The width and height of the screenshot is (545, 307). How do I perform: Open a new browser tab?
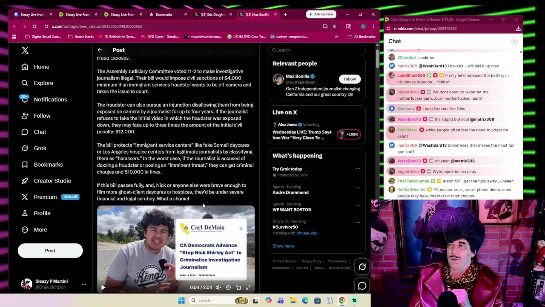(x=285, y=14)
